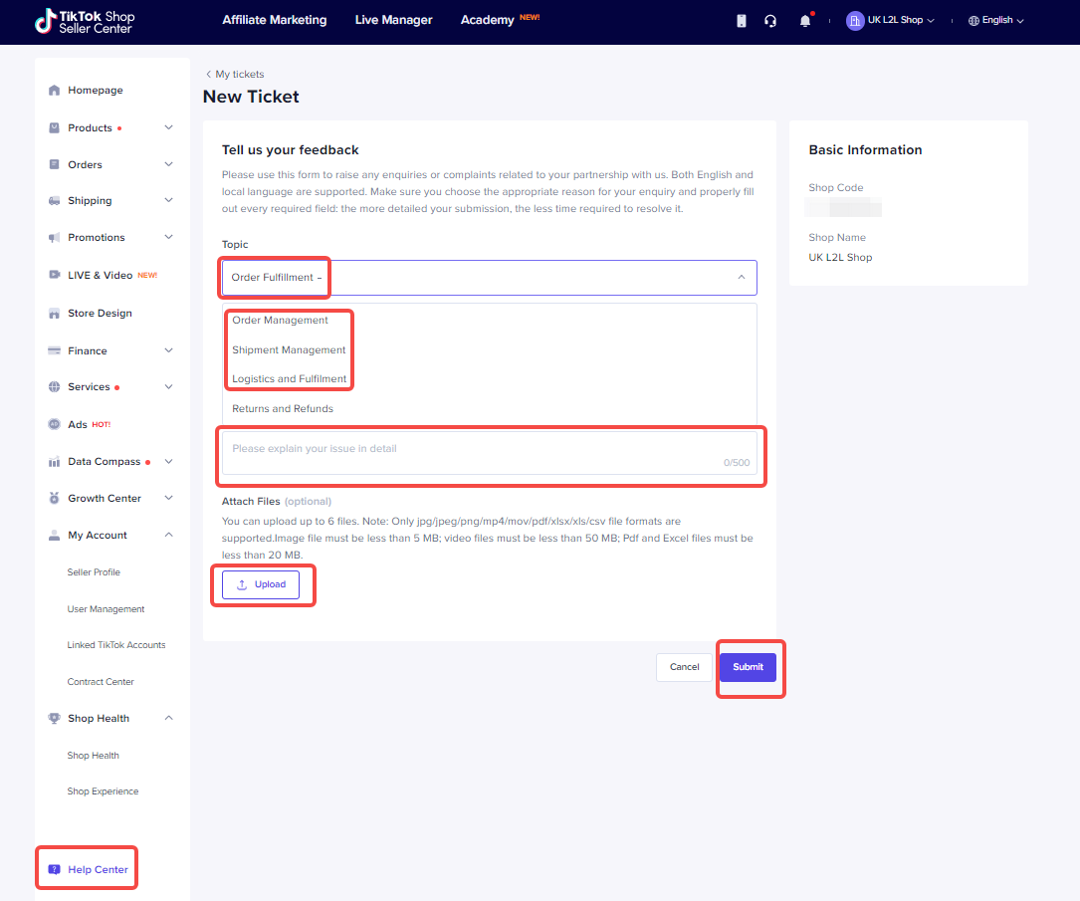
Task: Click the Upload files button
Action: pyautogui.click(x=261, y=584)
